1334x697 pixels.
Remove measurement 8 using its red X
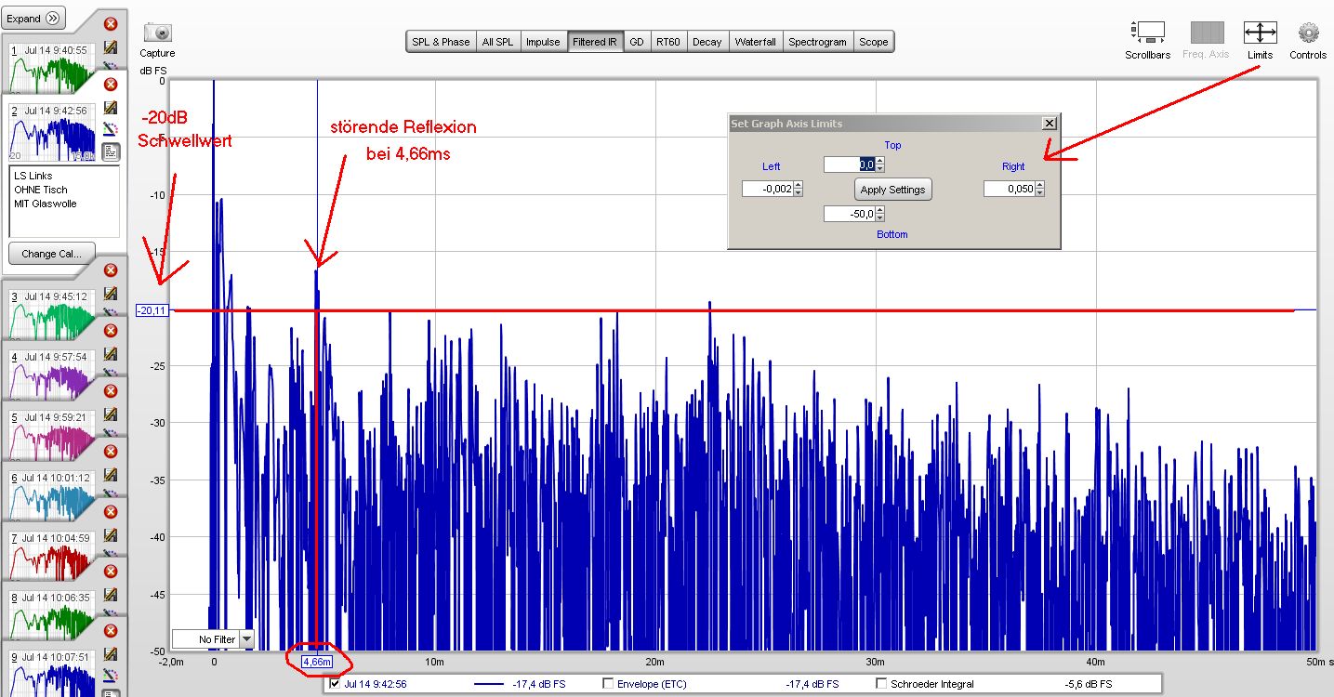click(111, 572)
